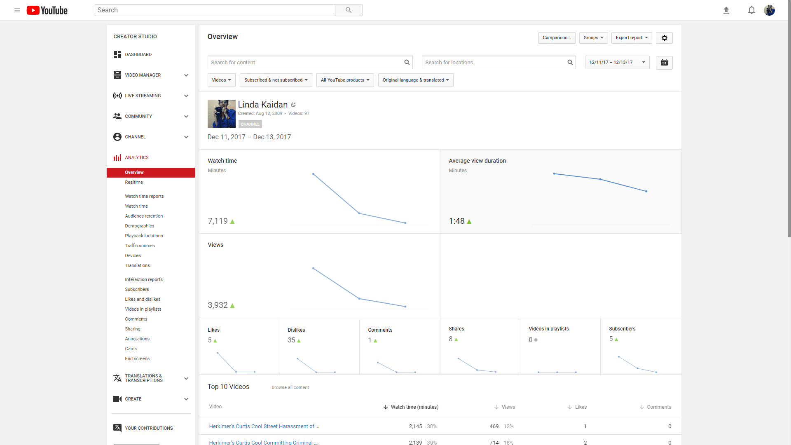
Task: Open the calendar date picker icon
Action: click(664, 63)
